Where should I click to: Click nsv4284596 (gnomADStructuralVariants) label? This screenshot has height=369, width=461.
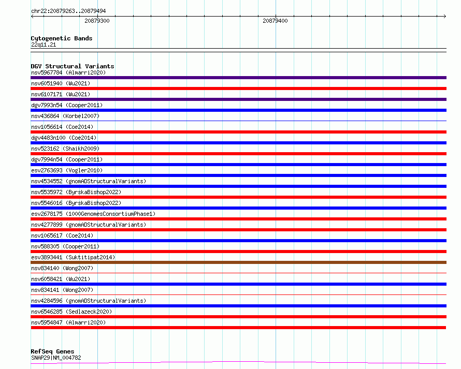(89, 301)
